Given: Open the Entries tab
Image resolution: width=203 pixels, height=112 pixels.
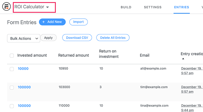Looking at the screenshot, I should click(x=182, y=7).
